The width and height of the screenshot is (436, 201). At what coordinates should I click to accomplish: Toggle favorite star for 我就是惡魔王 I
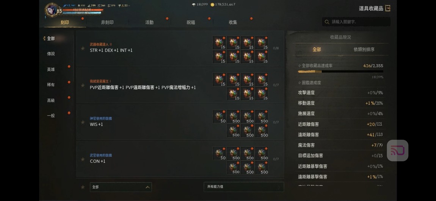click(83, 85)
